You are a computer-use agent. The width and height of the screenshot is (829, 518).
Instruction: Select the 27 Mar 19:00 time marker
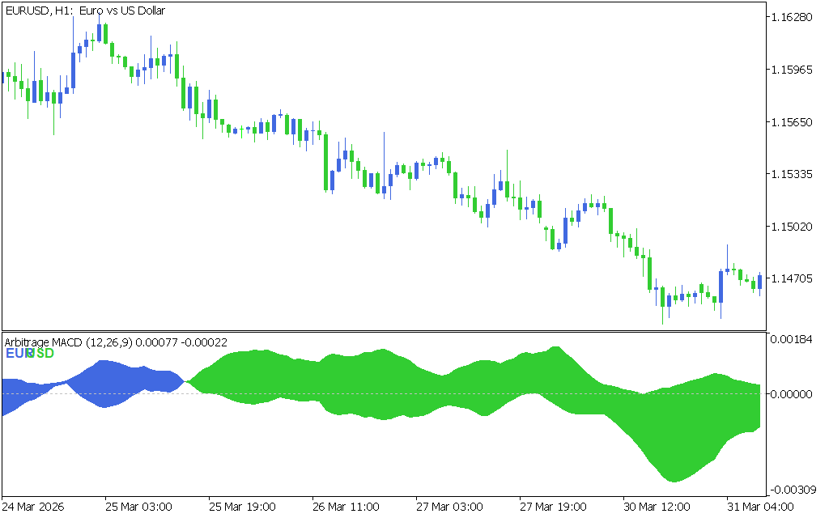tap(553, 507)
